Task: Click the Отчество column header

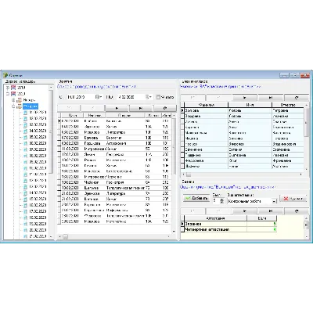Action: (x=288, y=105)
